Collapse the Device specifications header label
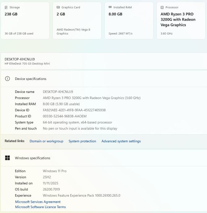Screen dimensions: 207x213 31,79
